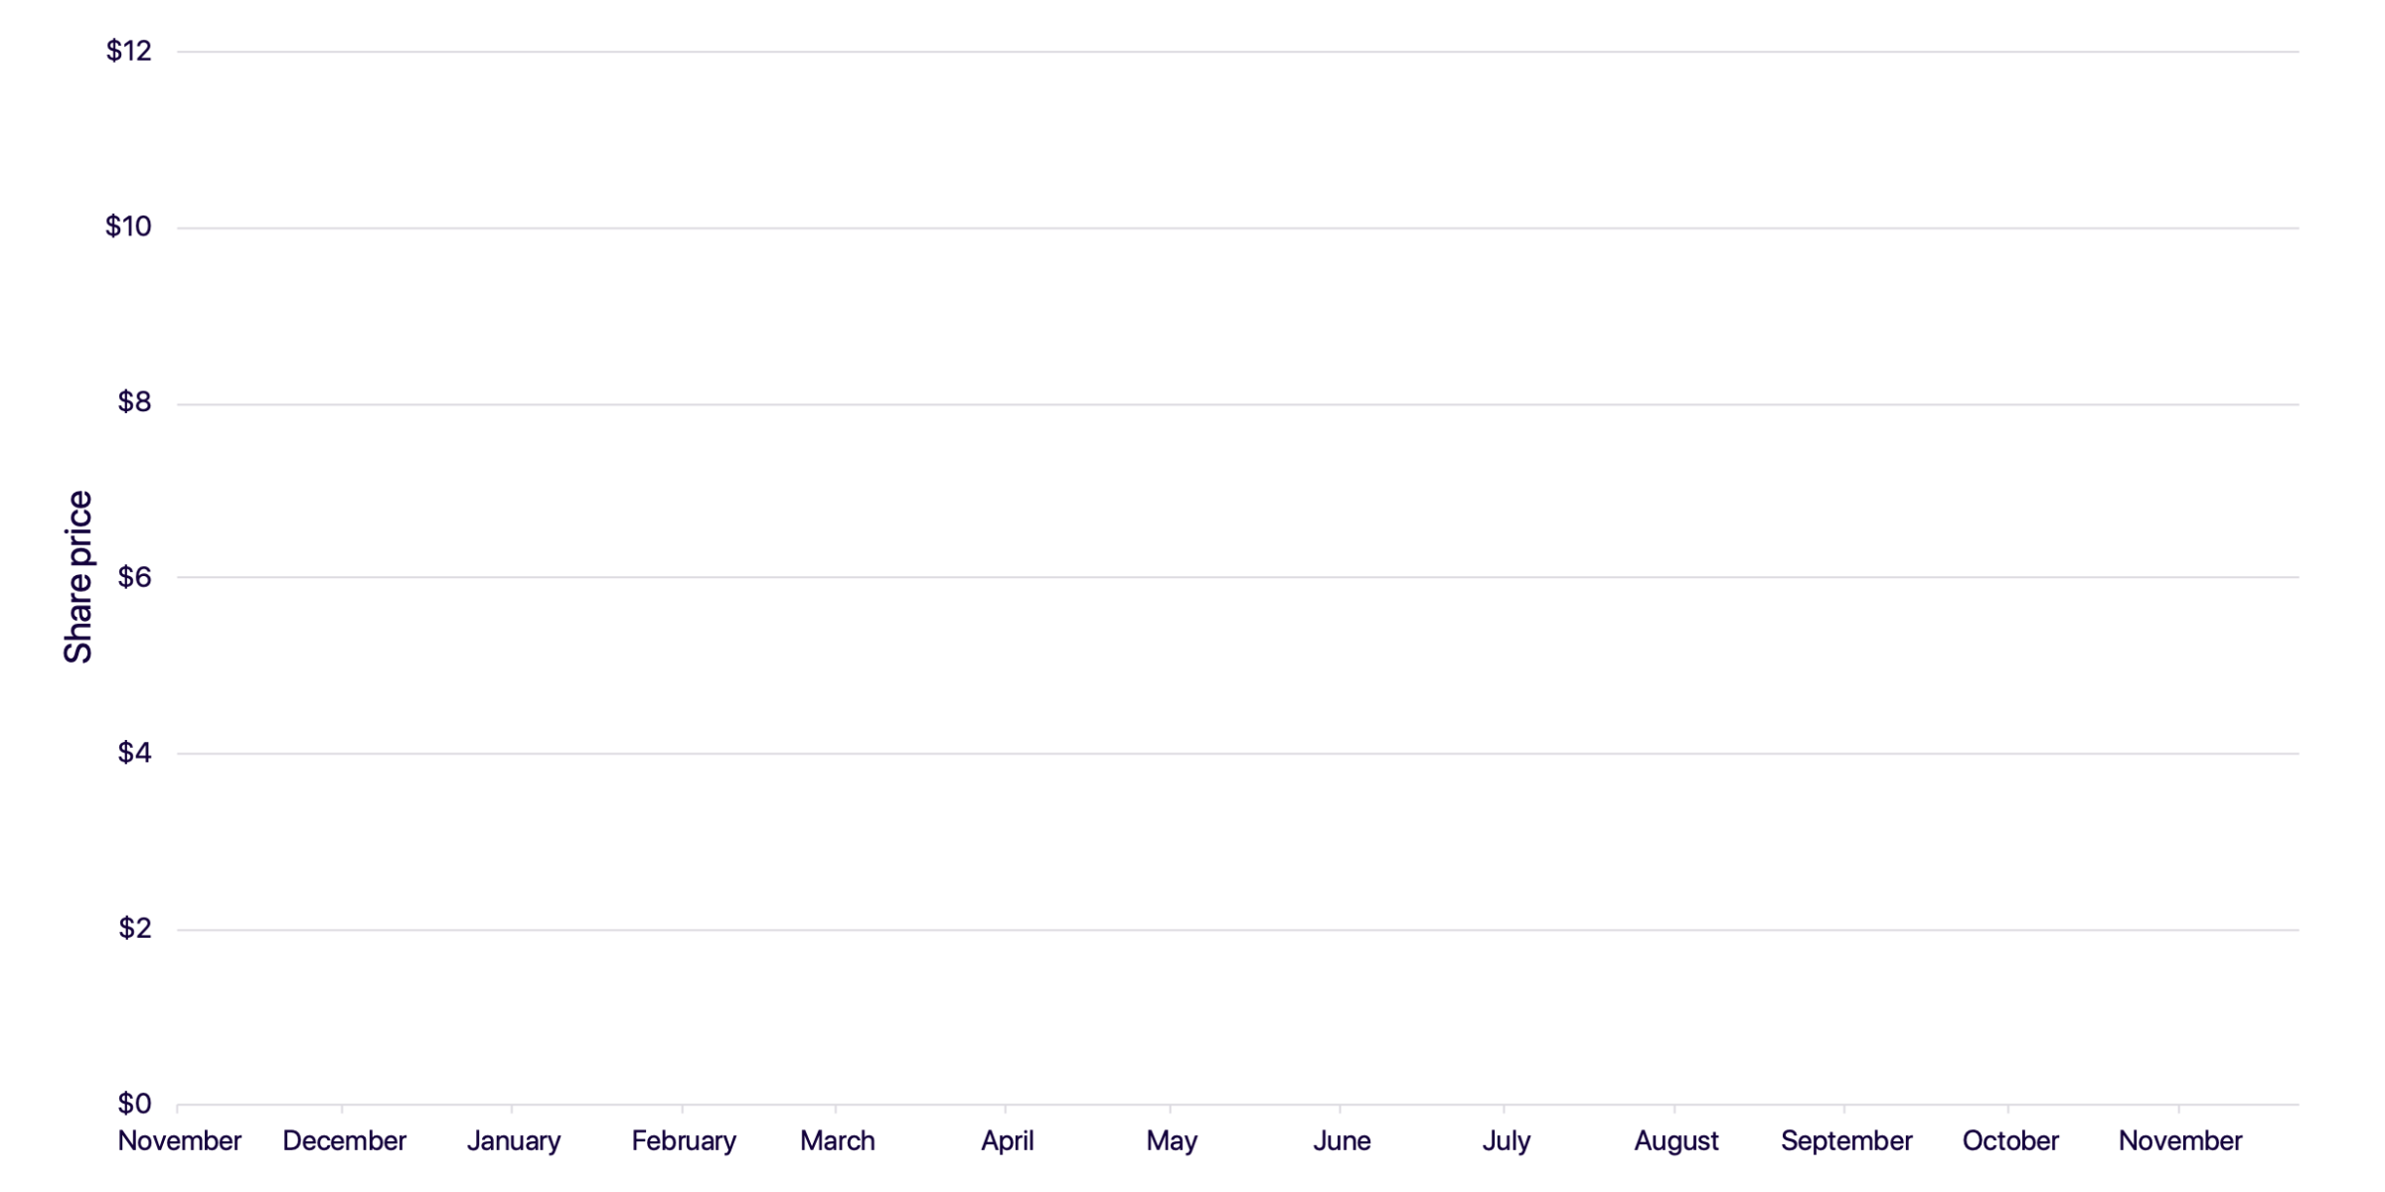Click the $12 y-axis label

[129, 51]
